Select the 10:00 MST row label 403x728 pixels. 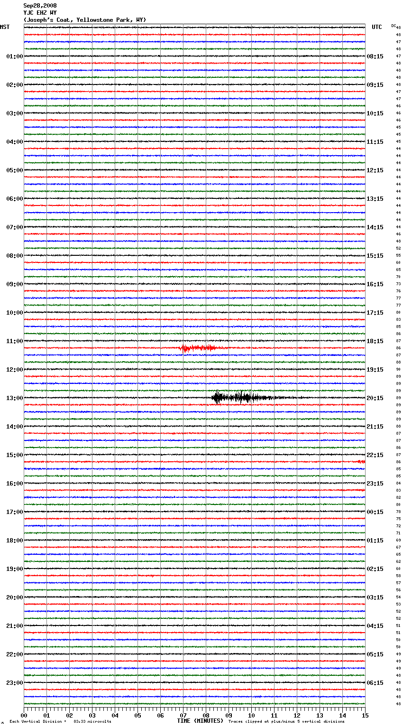click(x=15, y=313)
